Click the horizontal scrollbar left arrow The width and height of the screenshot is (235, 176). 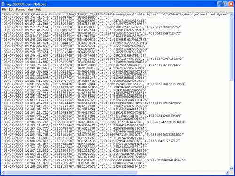click(x=3, y=172)
